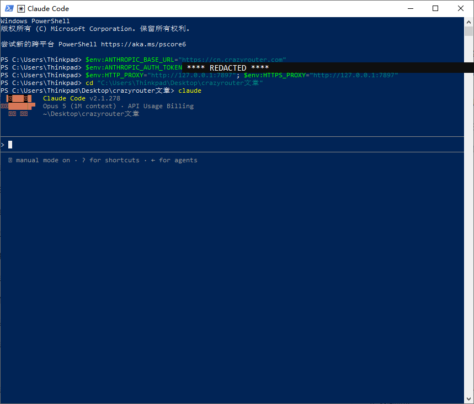
Task: Click the v2.1.278 version text
Action: pos(105,98)
